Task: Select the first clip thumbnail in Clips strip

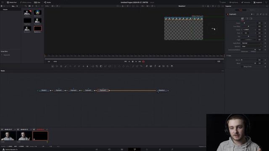Action: point(8,136)
